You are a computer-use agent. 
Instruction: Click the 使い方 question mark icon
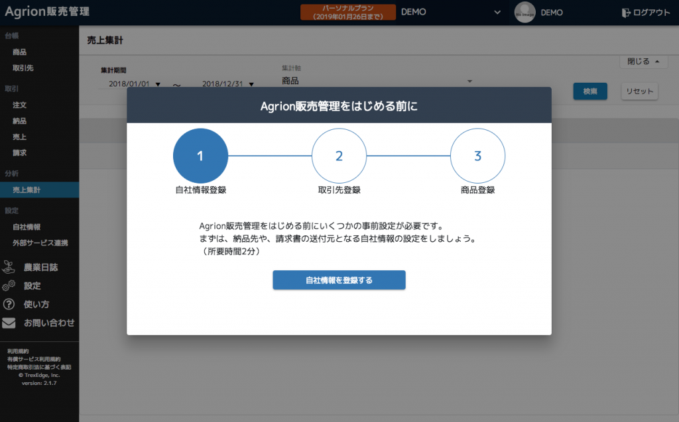click(x=9, y=304)
